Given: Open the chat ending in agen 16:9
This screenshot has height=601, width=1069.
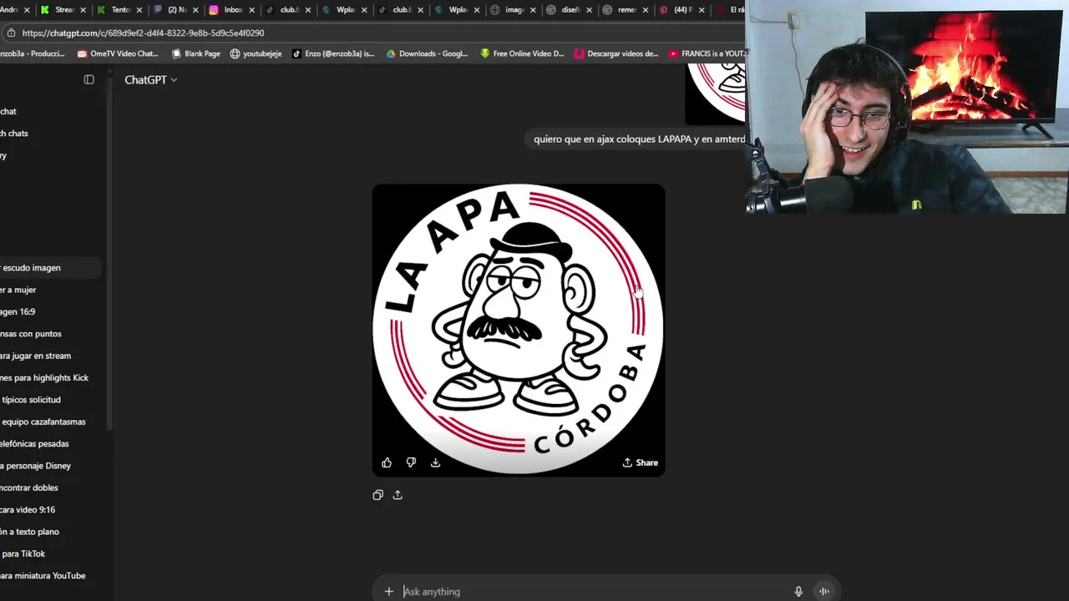Looking at the screenshot, I should tap(50, 311).
